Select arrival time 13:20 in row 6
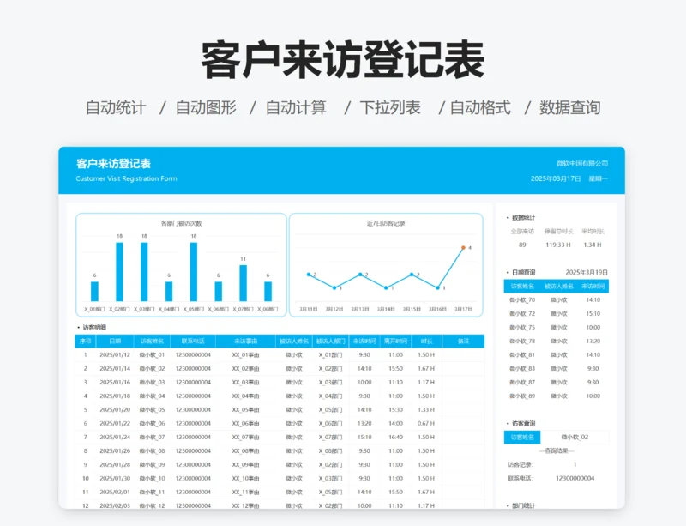The height and width of the screenshot is (526, 686). 364,424
